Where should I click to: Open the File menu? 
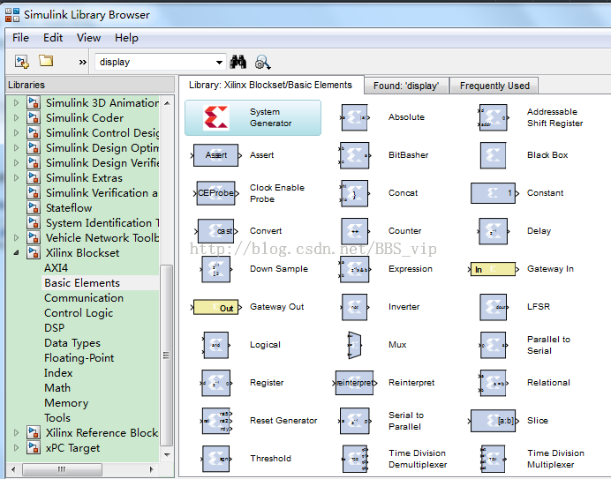(x=20, y=38)
